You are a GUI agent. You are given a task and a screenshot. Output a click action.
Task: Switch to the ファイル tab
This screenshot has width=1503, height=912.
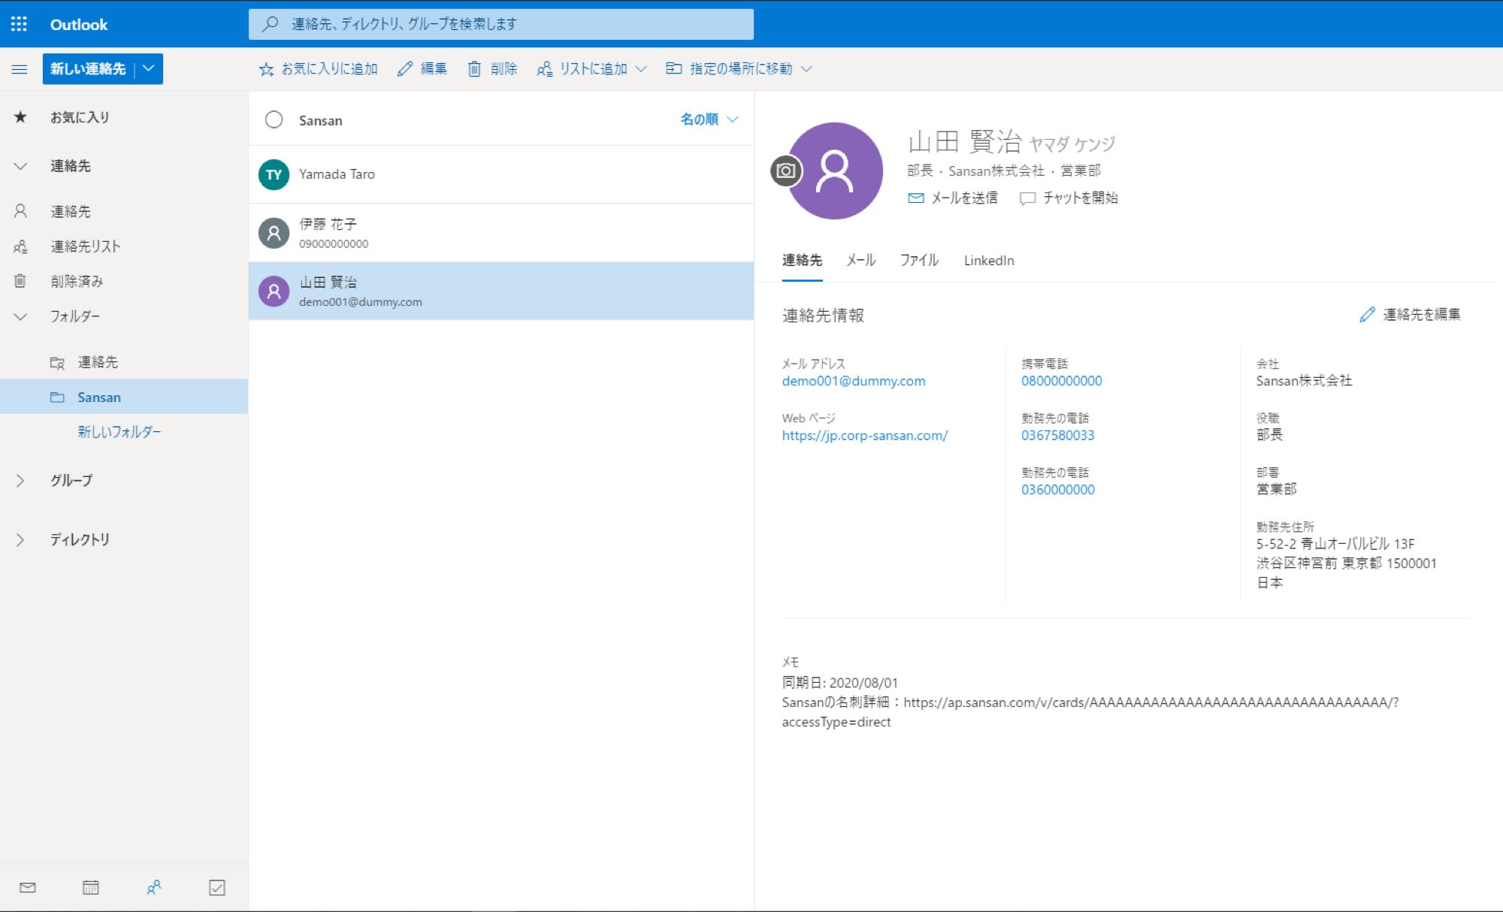point(919,261)
